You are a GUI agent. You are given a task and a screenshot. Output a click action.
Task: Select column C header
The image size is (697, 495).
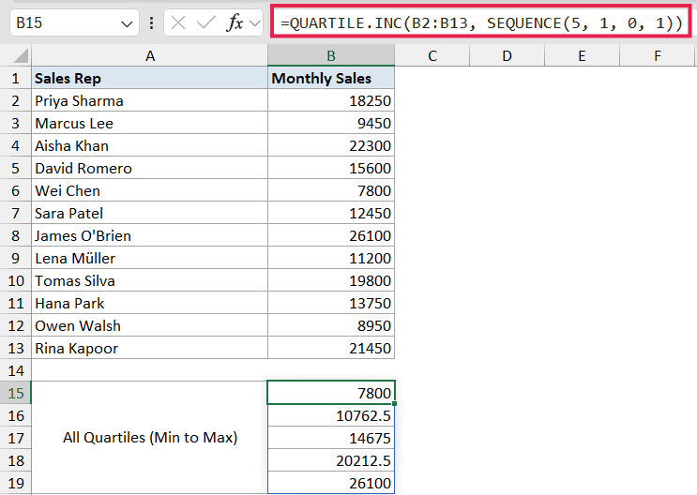click(x=432, y=56)
